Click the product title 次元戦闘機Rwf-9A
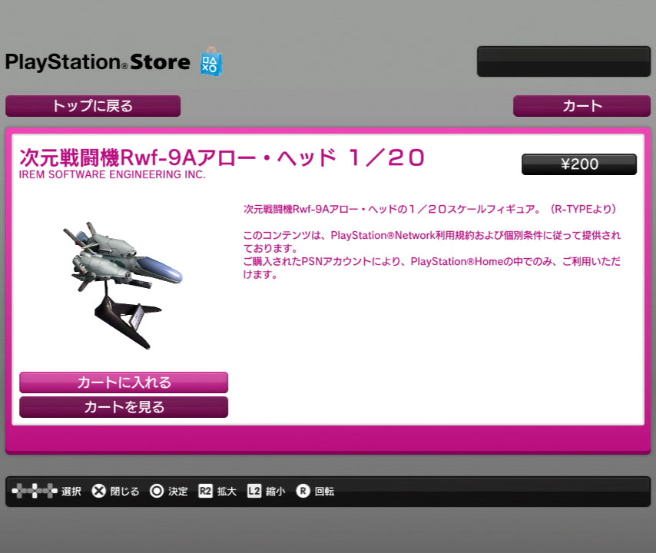This screenshot has height=553, width=656. 222,157
